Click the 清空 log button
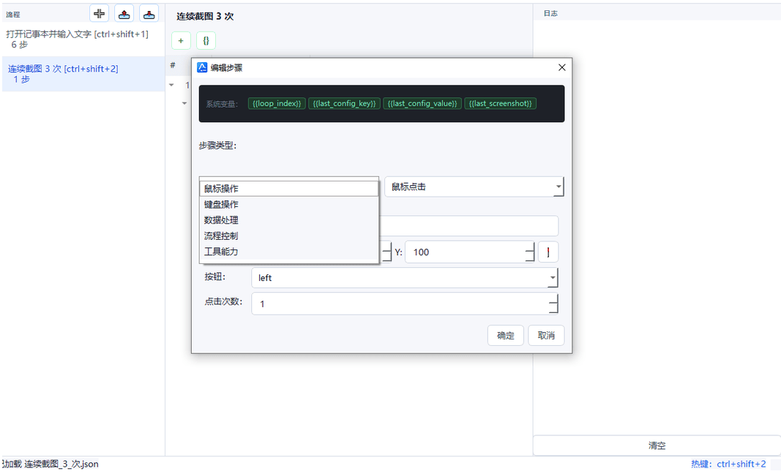This screenshot has width=781, height=474. pos(657,445)
